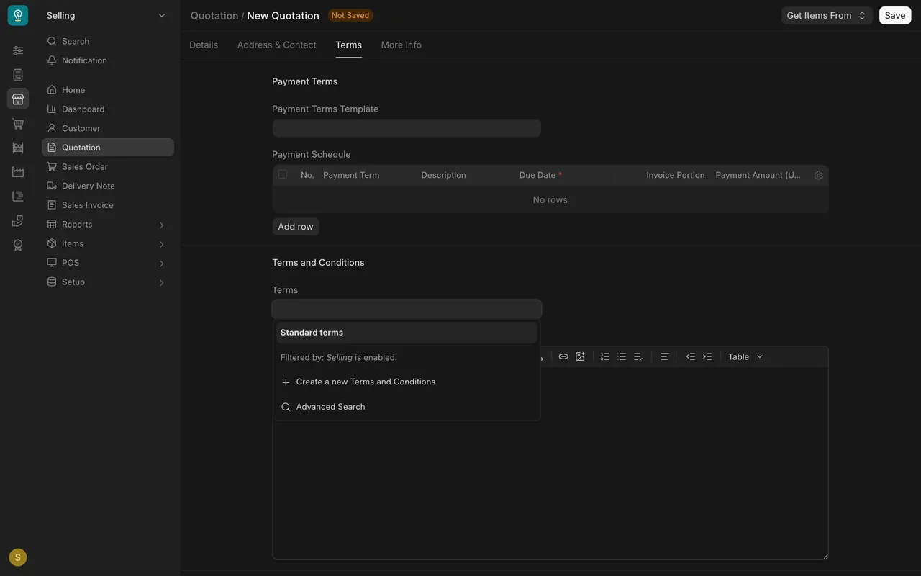Tick the Payment Schedule select-all checkbox
Viewport: 921px width, 576px height.
point(283,174)
